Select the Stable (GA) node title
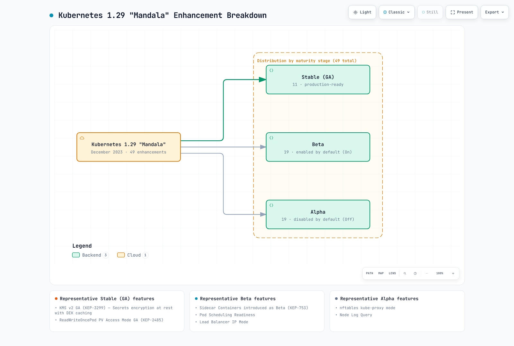Viewport: 514px width, 346px height. click(318, 77)
